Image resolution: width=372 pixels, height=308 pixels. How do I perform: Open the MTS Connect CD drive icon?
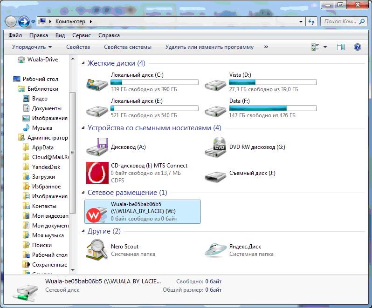[x=97, y=173]
